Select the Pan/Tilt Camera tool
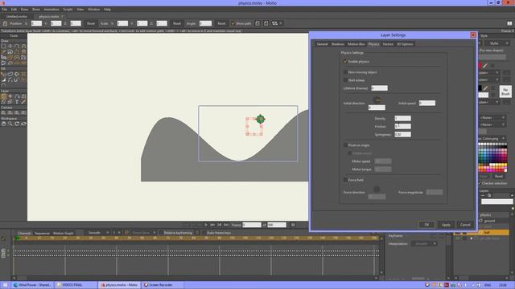Viewport: 515px width, 289px height. click(23, 112)
